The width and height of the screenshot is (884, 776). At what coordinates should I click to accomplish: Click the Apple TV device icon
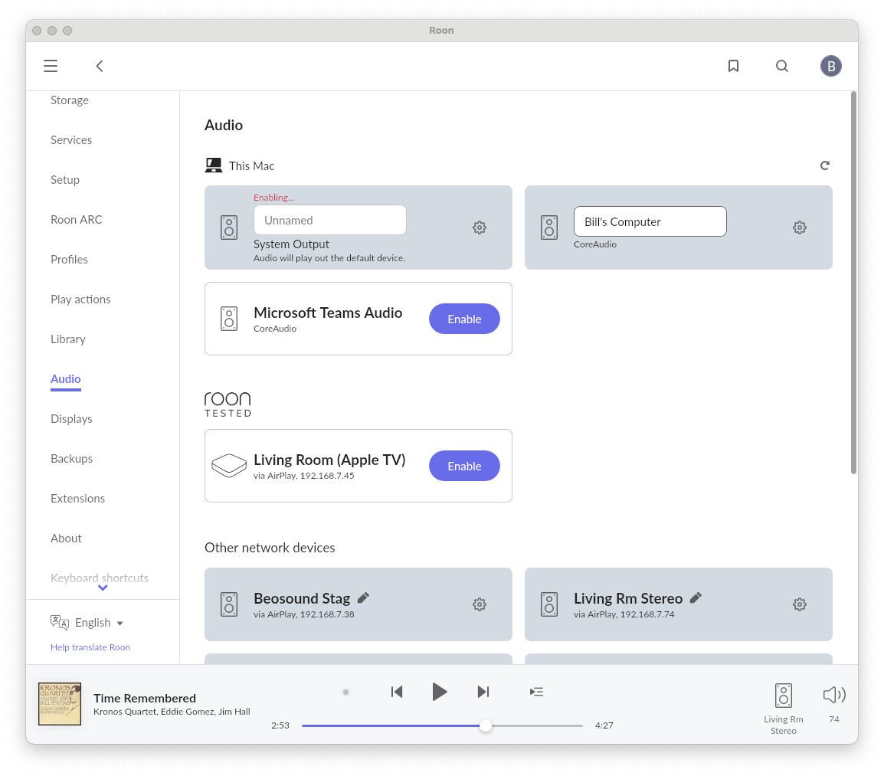tap(229, 466)
